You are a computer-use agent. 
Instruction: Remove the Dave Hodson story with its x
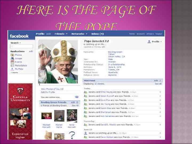pyautogui.click(x=160, y=137)
